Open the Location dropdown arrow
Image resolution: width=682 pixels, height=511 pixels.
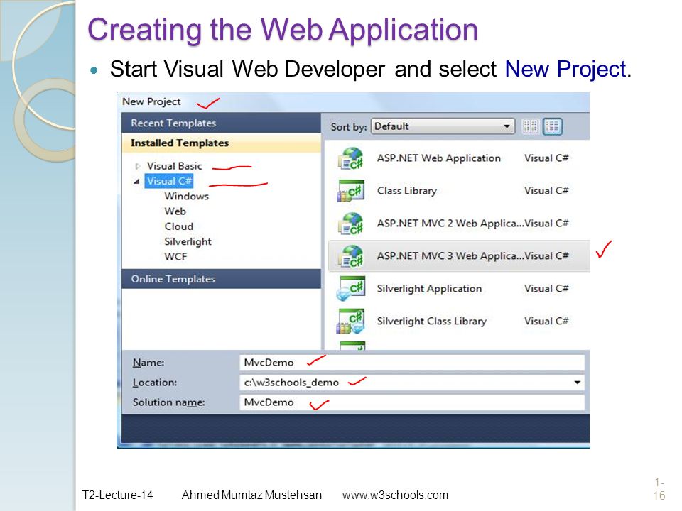click(x=577, y=383)
